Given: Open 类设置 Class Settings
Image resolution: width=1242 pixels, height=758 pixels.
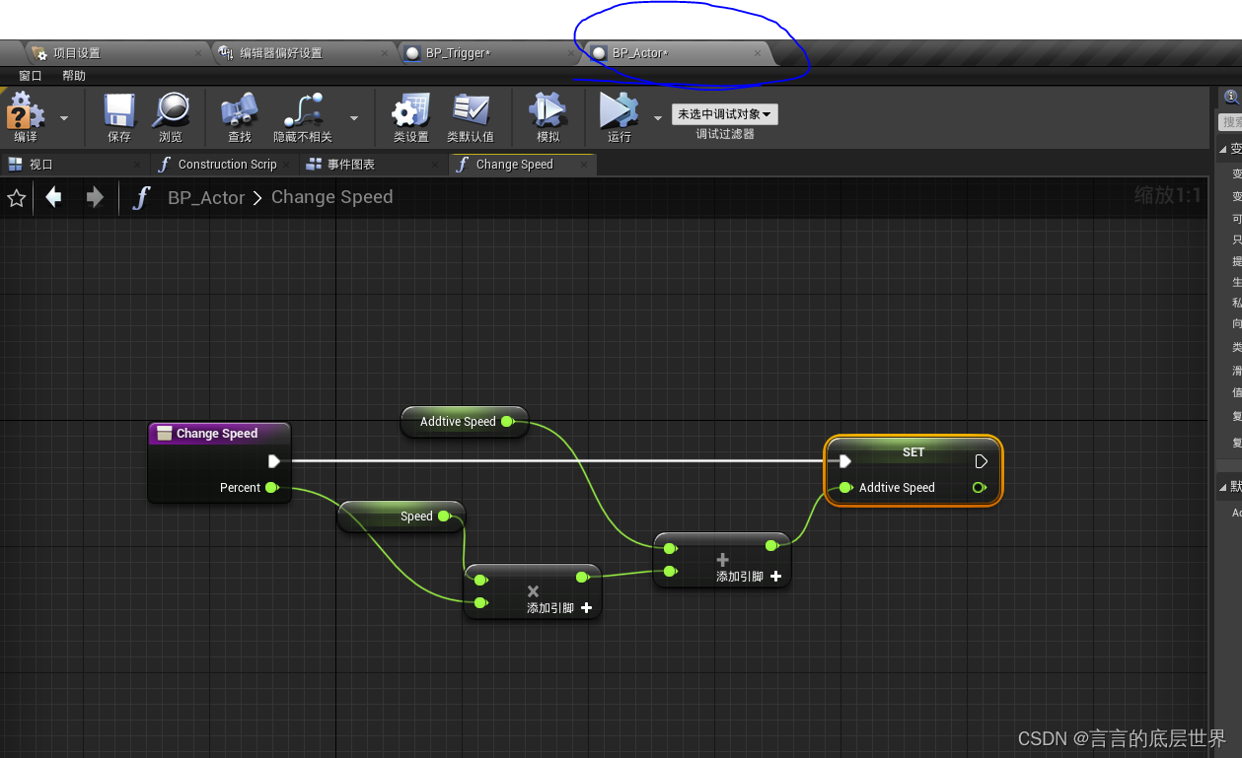Looking at the screenshot, I should coord(410,116).
